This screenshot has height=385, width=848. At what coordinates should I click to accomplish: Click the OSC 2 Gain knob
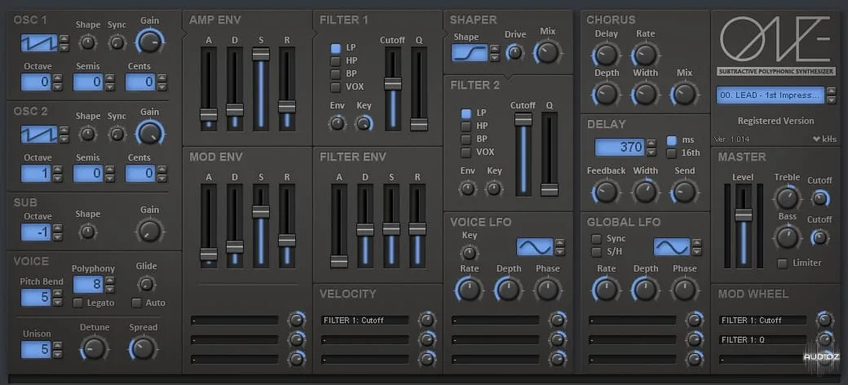[x=150, y=132]
